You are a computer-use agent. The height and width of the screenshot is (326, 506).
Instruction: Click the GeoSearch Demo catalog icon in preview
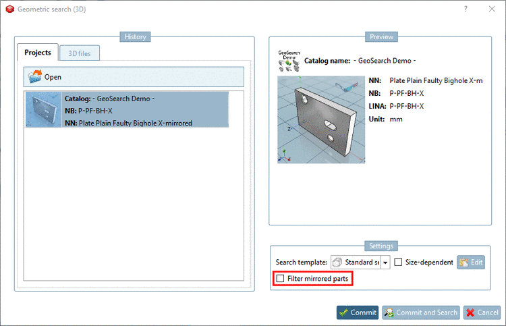tap(289, 61)
